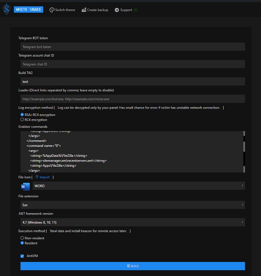Toggle the AntiVM checkbox
Viewport: 261px width, 276px height.
click(x=22, y=256)
